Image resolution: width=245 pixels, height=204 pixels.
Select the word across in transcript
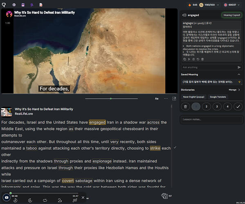click(153, 122)
